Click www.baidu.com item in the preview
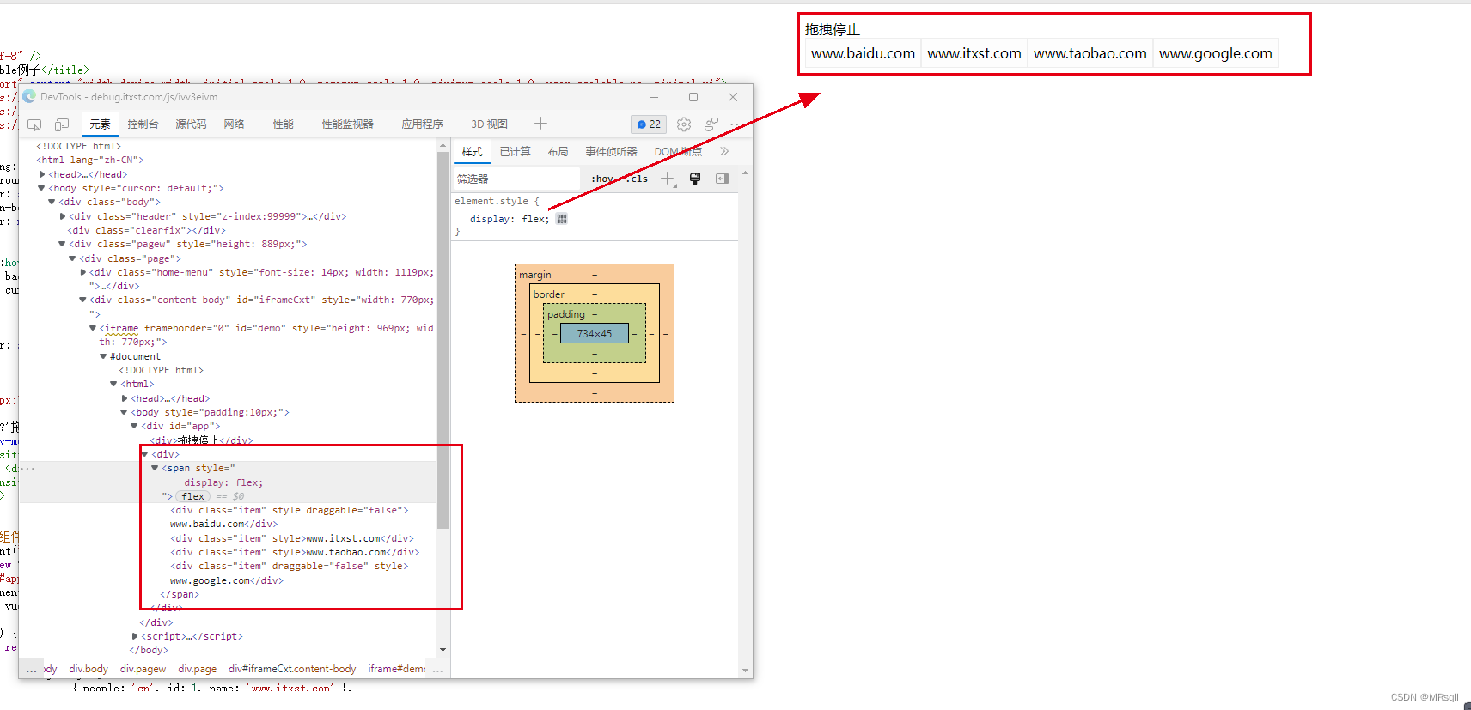The image size is (1471, 710). point(863,53)
